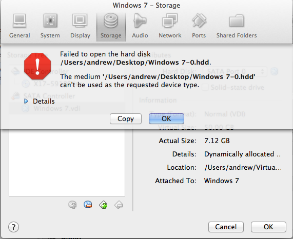Viewport: 293px width, 239px height.
Task: Open help with the question mark button
Action: point(13,227)
